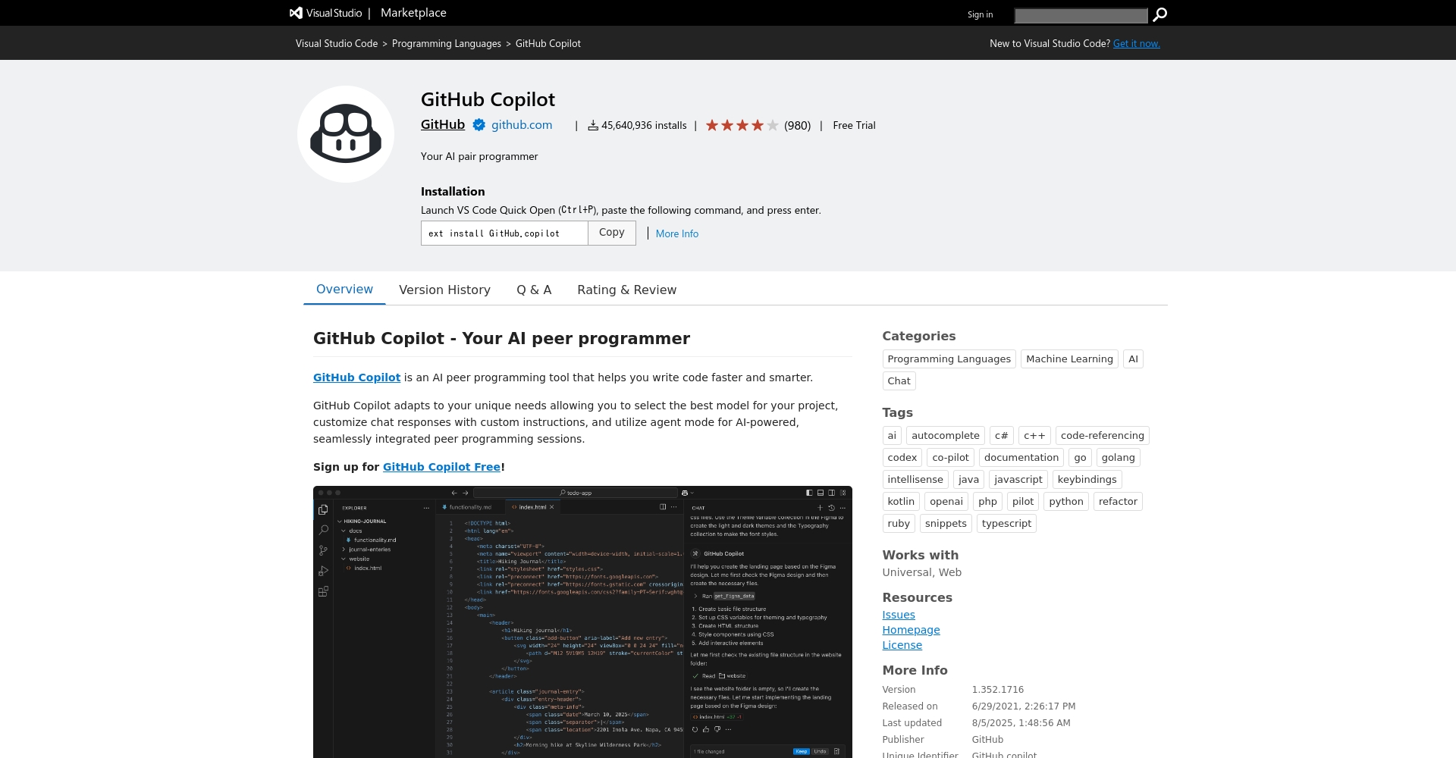Open the GitHub Copilot Free link
The image size is (1456, 758).
(441, 467)
